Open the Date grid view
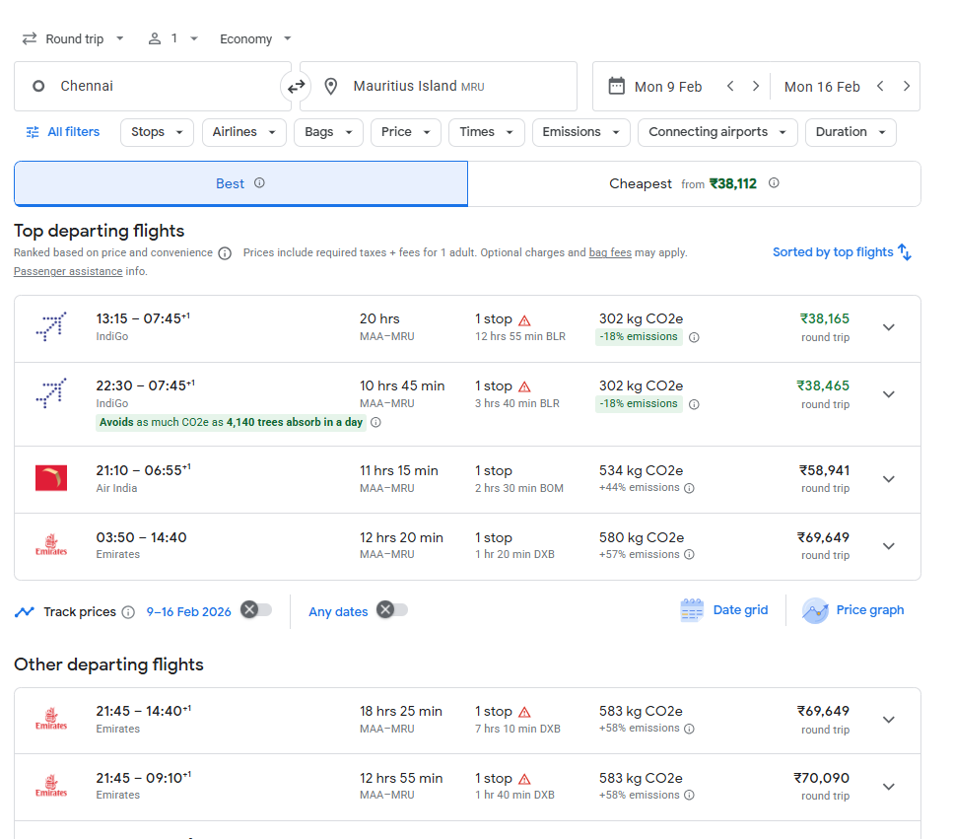 click(724, 610)
